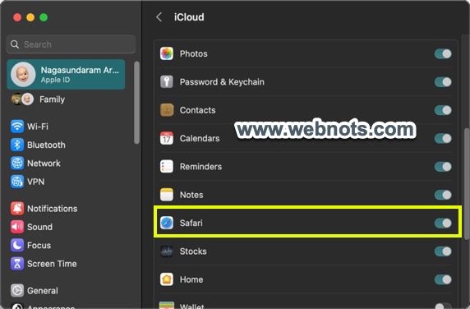Click the Password & Keychain label
This screenshot has width=470, height=309.
(x=222, y=82)
